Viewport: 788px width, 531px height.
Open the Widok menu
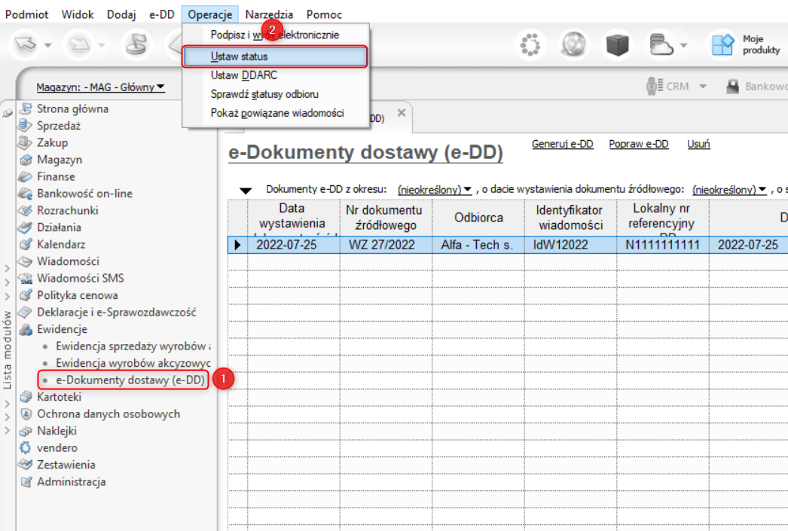[78, 14]
